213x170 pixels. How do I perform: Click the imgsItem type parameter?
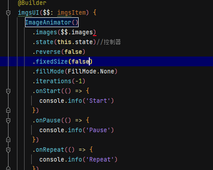pyautogui.click(x=71, y=12)
